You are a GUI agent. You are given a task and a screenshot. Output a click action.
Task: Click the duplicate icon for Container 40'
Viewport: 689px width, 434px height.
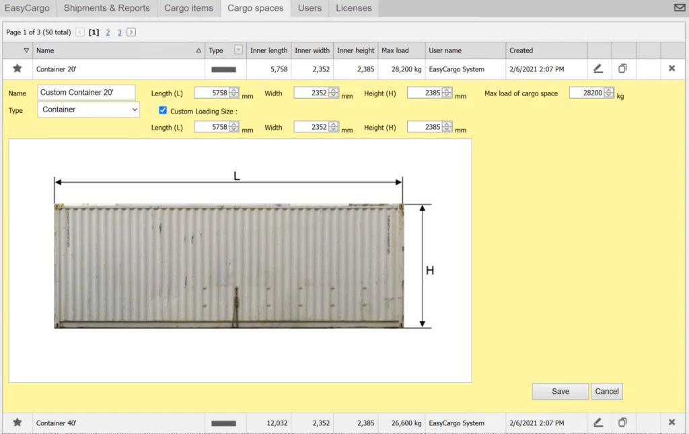623,423
